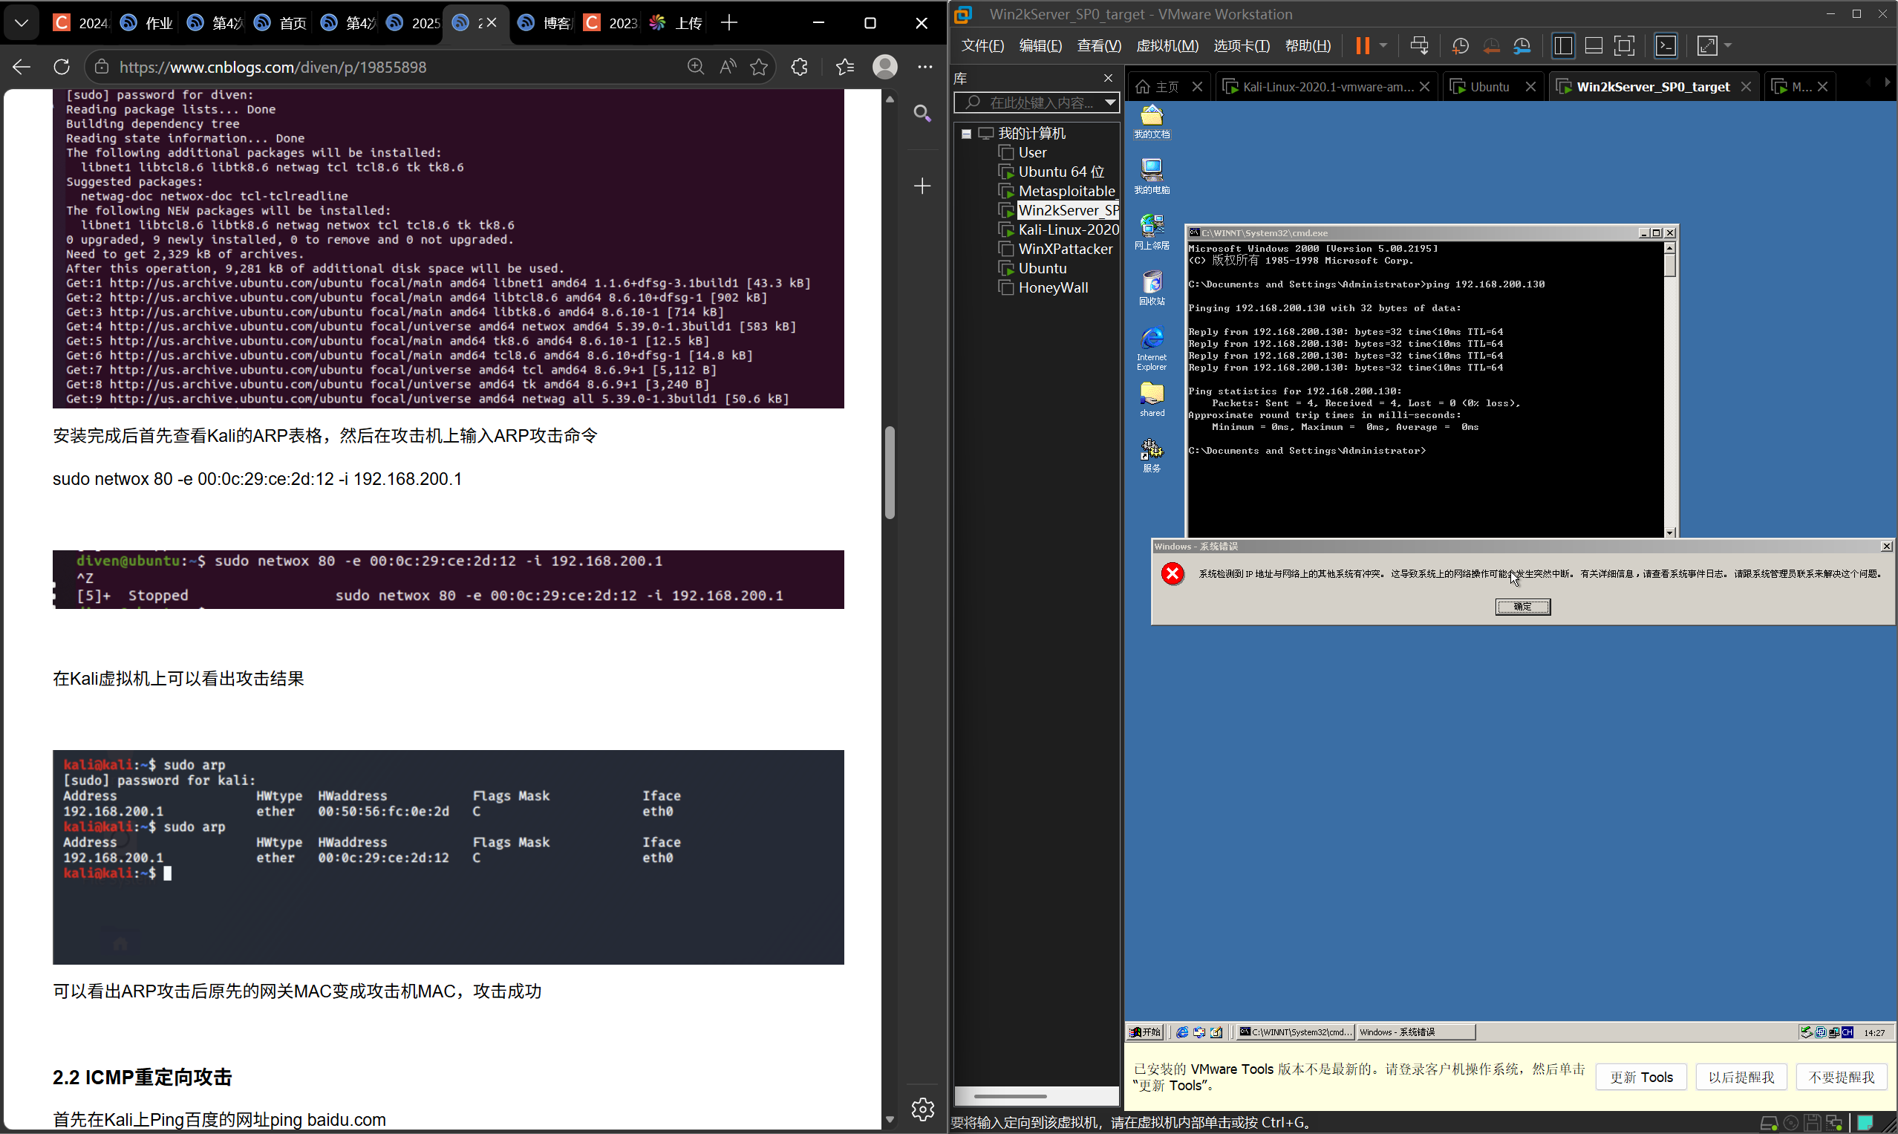Image resolution: width=1898 pixels, height=1134 pixels.
Task: Click the 开始 Start button in guest
Action: (x=1145, y=1032)
